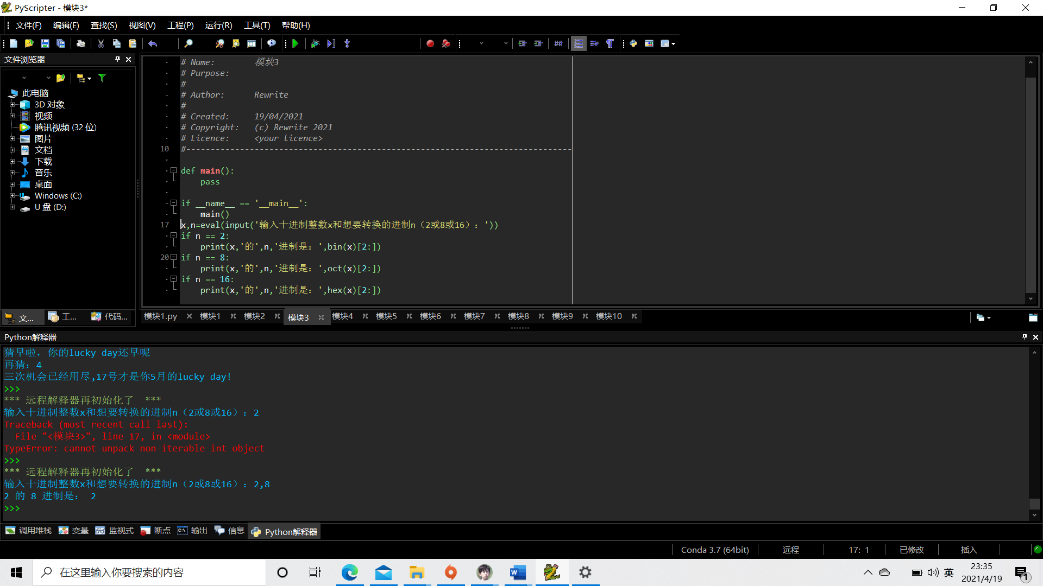Toggle special characters pilcrow button
The width and height of the screenshot is (1043, 586).
[x=610, y=43]
